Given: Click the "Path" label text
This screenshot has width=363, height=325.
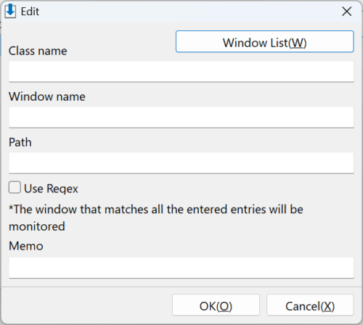Looking at the screenshot, I should (20, 142).
